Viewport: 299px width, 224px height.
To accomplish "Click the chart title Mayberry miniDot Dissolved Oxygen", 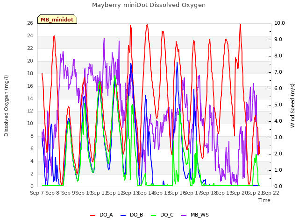I will [x=149, y=5].
